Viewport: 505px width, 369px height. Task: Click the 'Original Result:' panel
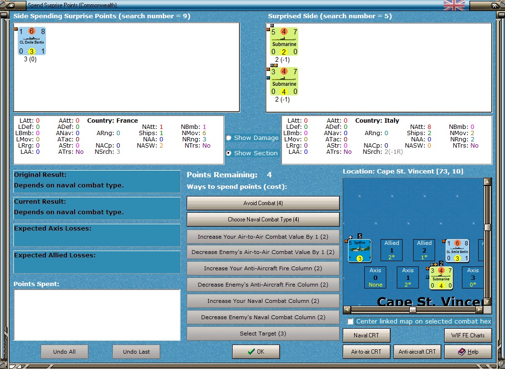(x=97, y=182)
